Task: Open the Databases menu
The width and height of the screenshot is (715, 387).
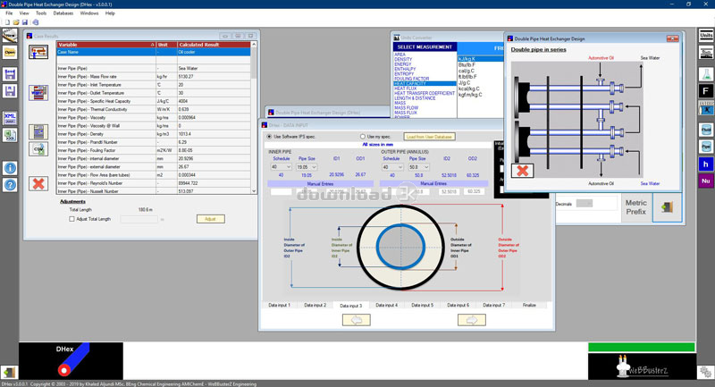Action: tap(63, 13)
